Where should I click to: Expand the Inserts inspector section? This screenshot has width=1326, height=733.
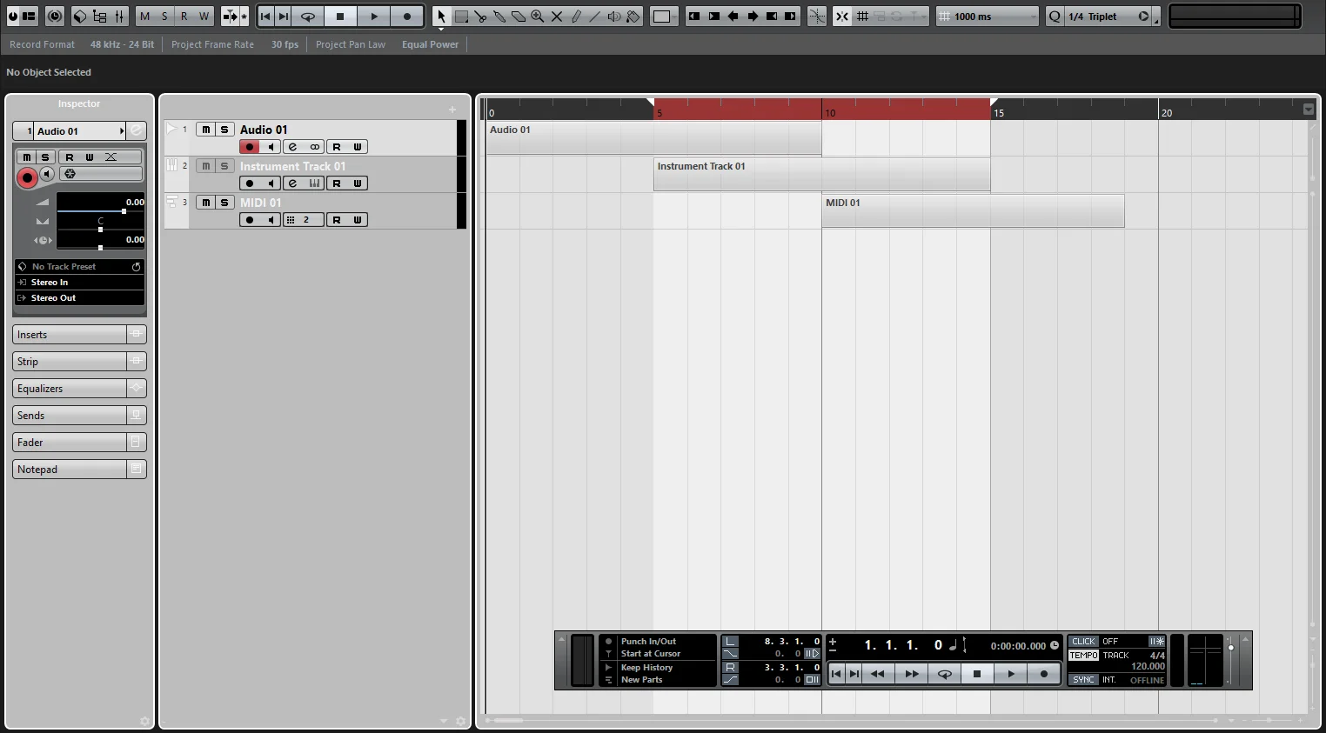[x=79, y=335]
